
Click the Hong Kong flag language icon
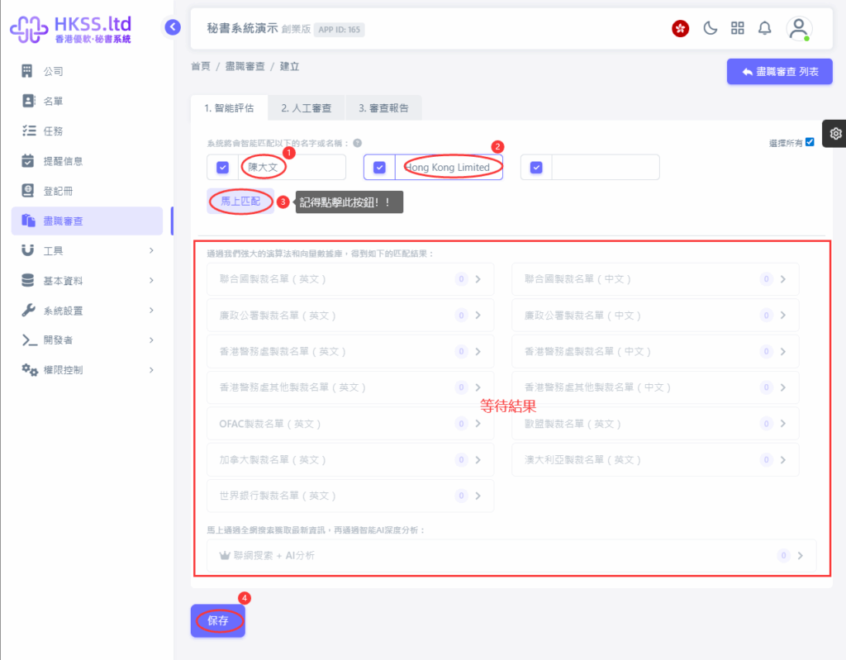tap(681, 29)
